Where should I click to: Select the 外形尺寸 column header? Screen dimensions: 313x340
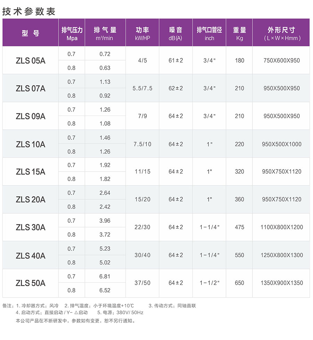pyautogui.click(x=281, y=33)
